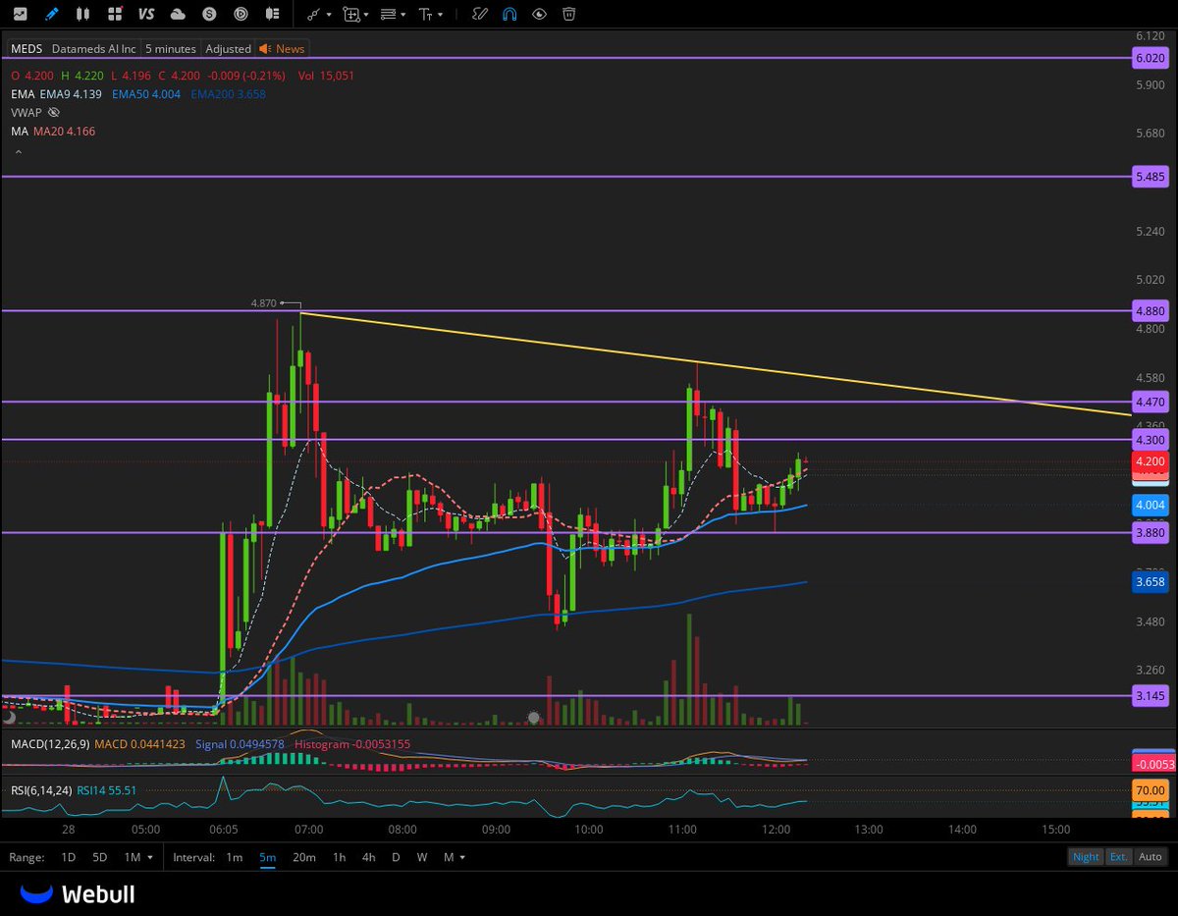Set range to 5D
The height and width of the screenshot is (916, 1178).
(x=99, y=857)
